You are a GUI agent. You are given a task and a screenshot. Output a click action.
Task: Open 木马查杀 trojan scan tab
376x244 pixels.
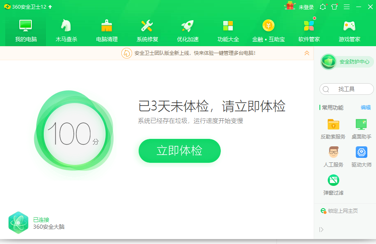tap(66, 30)
